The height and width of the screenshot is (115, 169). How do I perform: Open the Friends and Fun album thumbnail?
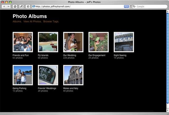23,42
